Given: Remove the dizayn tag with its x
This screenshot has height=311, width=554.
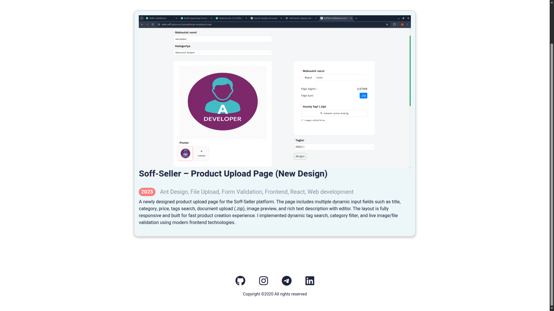Looking at the screenshot, I should click(x=304, y=147).
